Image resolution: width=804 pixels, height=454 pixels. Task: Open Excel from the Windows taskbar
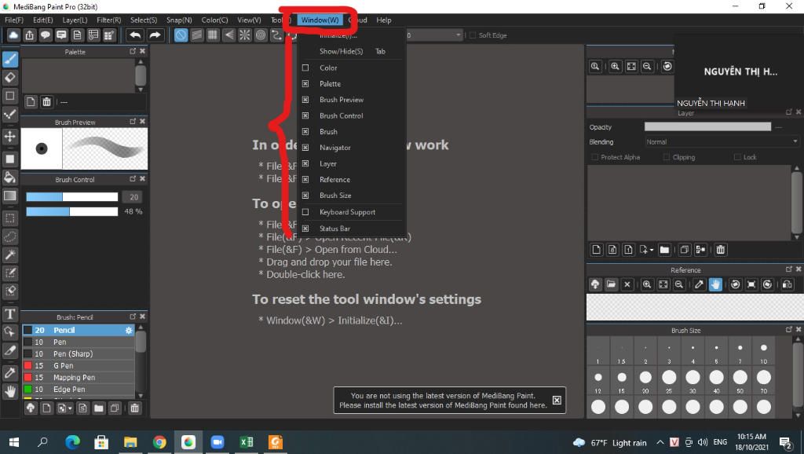(x=246, y=442)
